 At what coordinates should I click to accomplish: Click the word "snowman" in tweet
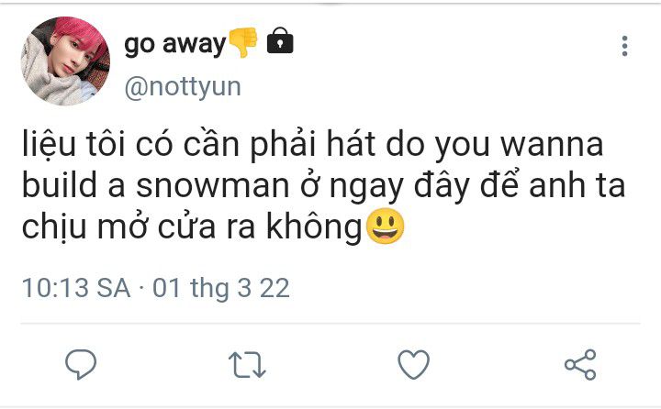212,186
